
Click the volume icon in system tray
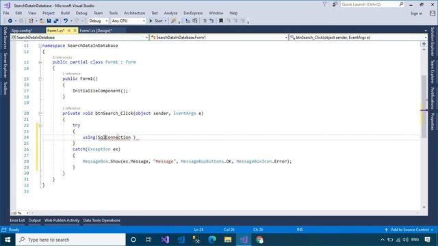(x=406, y=240)
